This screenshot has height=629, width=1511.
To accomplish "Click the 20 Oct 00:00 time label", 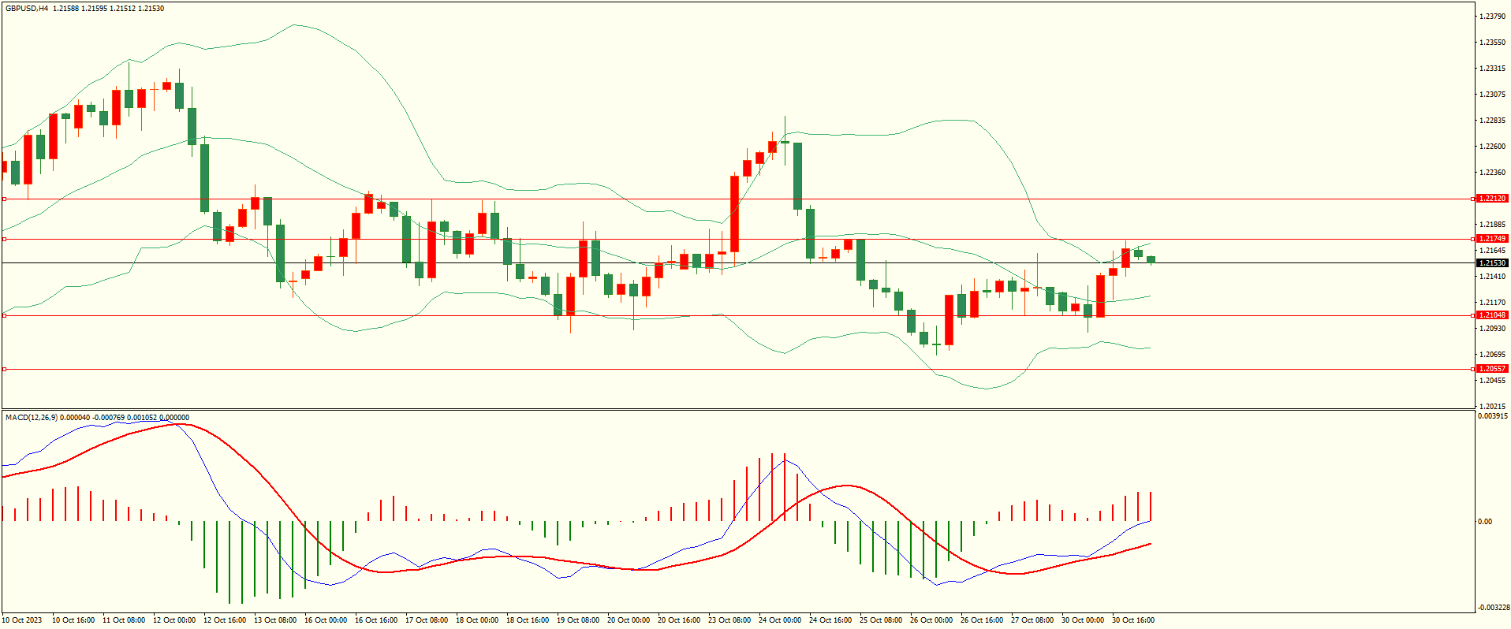I will (x=629, y=620).
